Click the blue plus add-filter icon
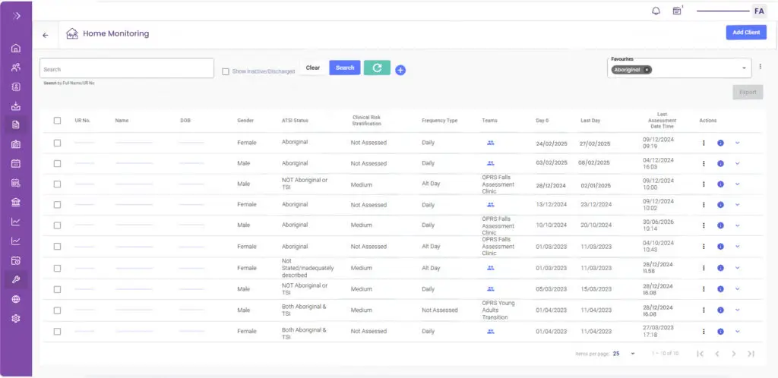 tap(400, 71)
